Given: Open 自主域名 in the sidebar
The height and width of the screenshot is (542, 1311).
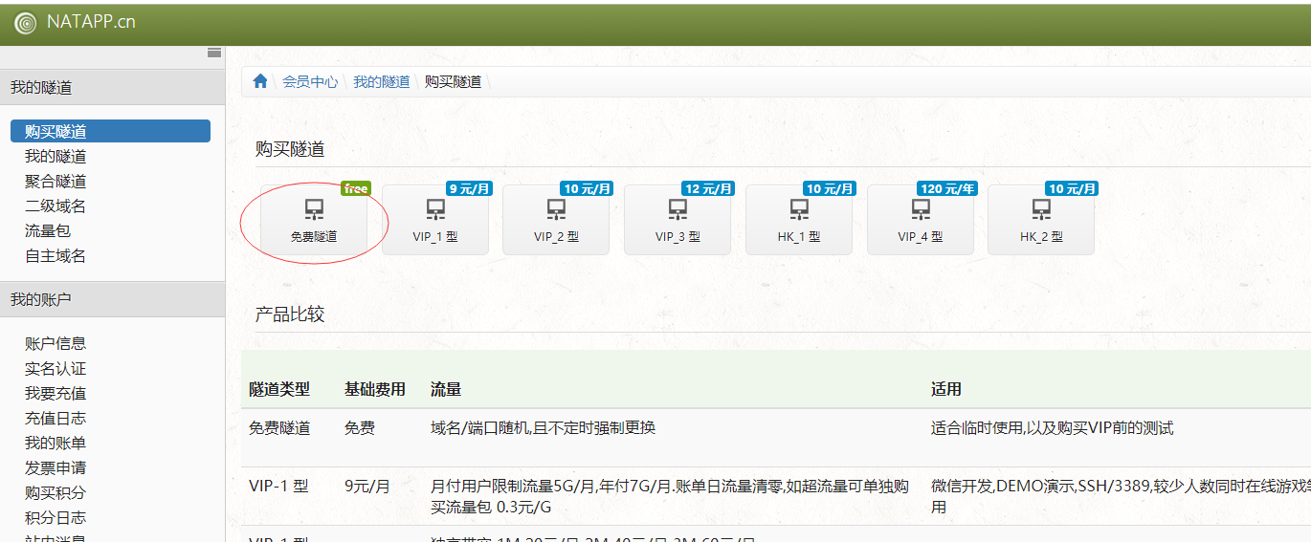Looking at the screenshot, I should coord(56,255).
